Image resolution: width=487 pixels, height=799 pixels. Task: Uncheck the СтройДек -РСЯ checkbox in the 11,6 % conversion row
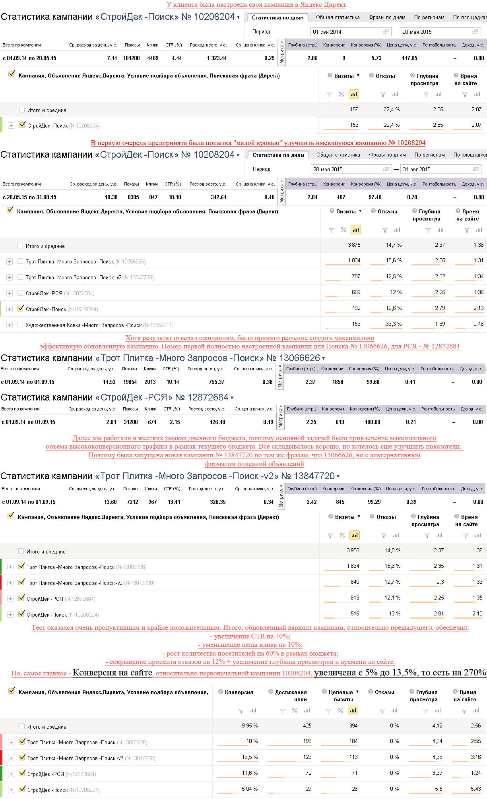[23, 773]
